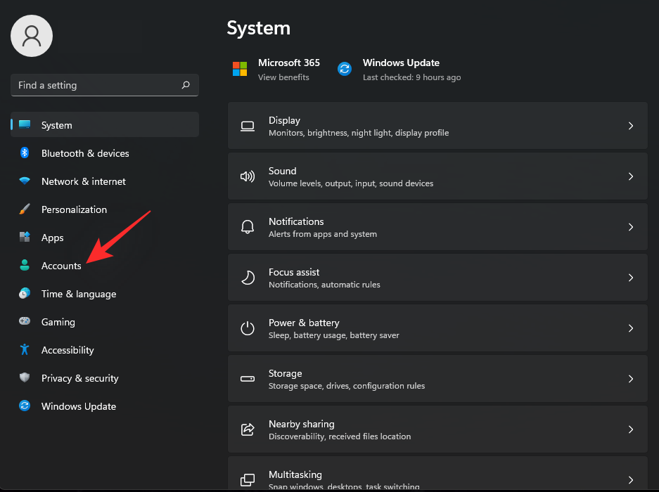Click the Bluetooth & devices icon
659x492 pixels.
point(25,153)
